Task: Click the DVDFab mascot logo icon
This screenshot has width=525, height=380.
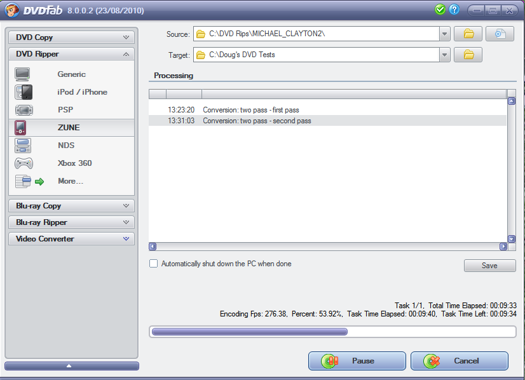Action: [12, 10]
